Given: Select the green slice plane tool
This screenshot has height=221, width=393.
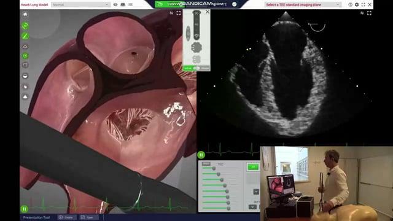Looking at the screenshot, I should 25,36.
